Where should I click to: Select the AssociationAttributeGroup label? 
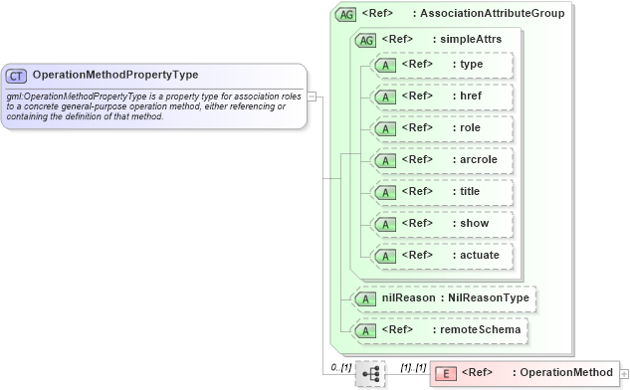click(x=493, y=13)
